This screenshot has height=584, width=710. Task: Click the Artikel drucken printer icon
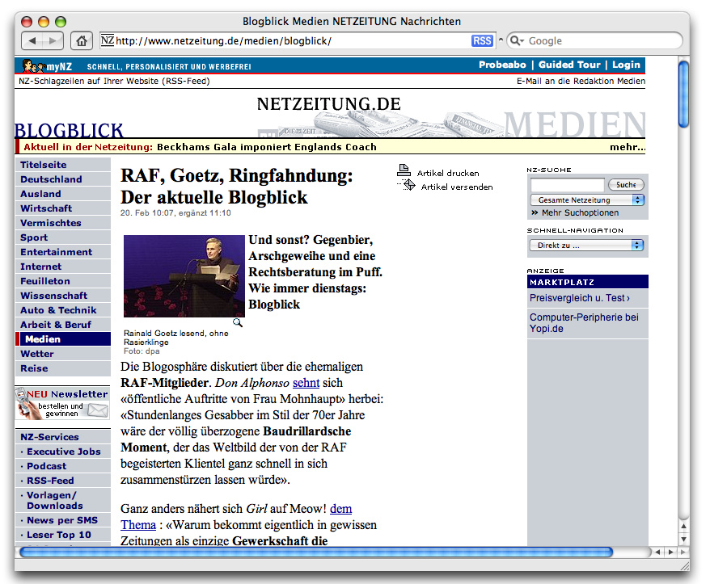[x=404, y=170]
